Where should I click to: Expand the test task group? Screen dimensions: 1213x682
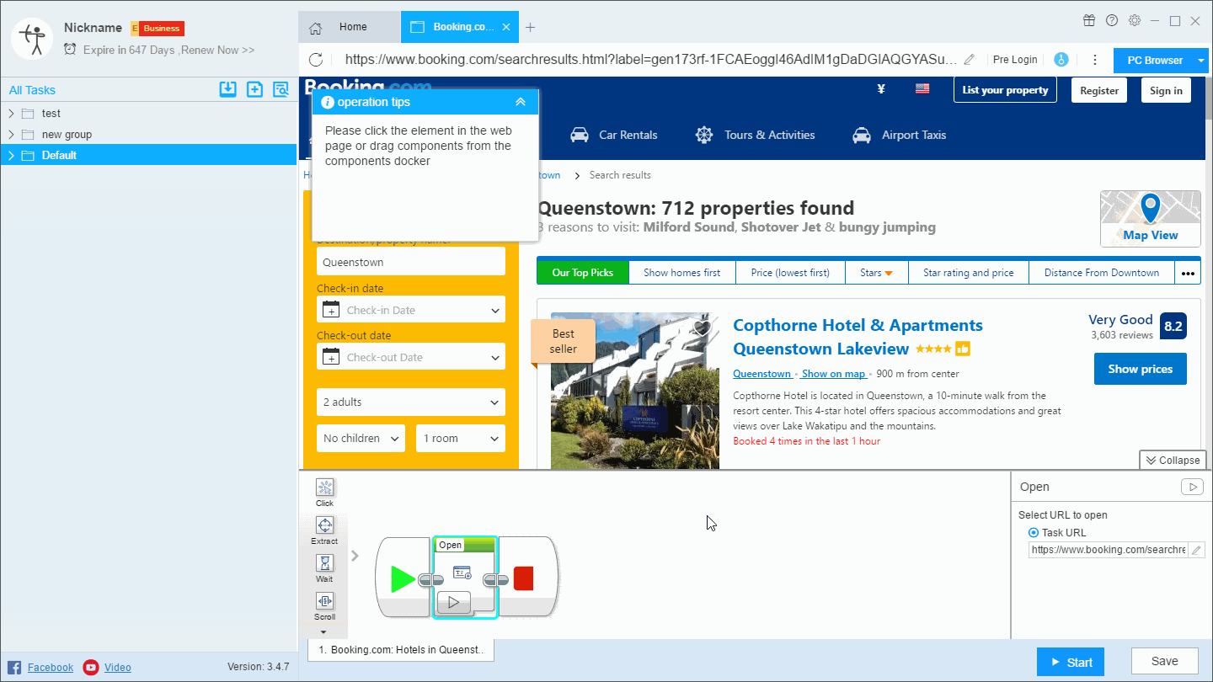click(11, 113)
